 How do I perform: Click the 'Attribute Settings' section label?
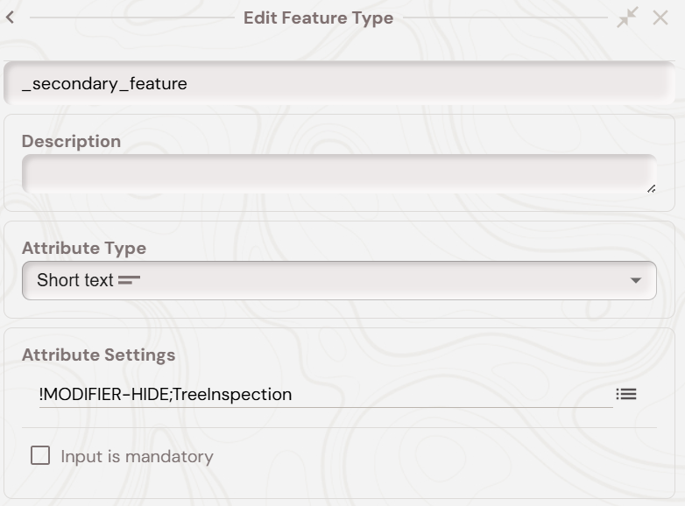(x=98, y=355)
